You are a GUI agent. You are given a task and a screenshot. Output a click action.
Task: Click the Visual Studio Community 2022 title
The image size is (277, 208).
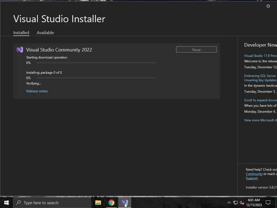point(59,50)
